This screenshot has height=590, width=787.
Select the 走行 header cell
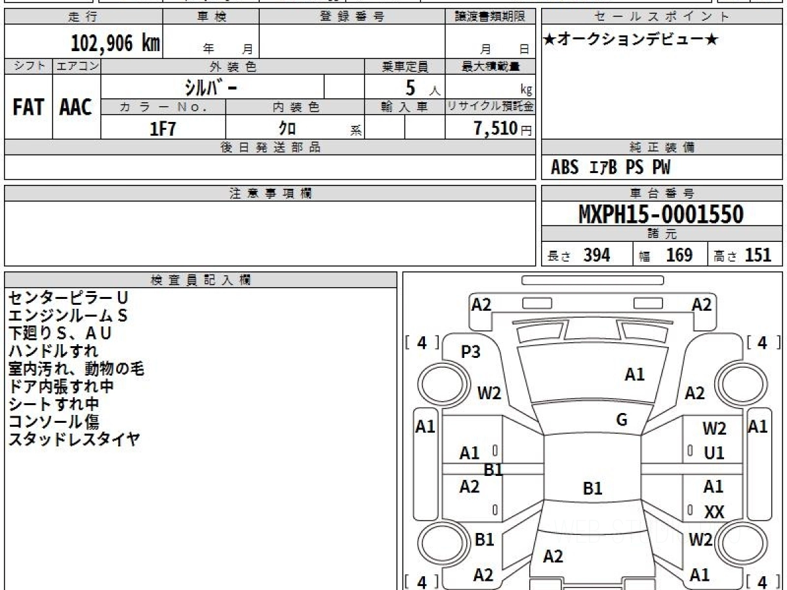(83, 17)
